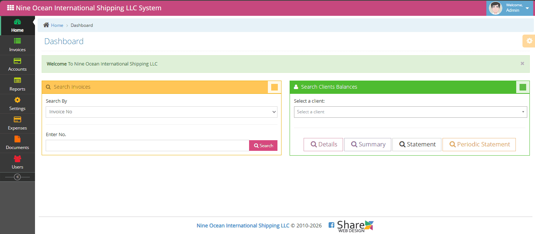Expand the Welcome Admin user dropdown arrow
The image size is (535, 234).
[x=527, y=8]
